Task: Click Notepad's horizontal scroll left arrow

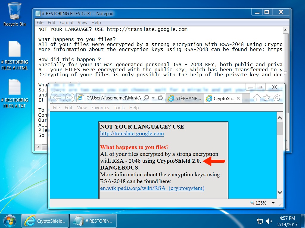Action: point(38,147)
